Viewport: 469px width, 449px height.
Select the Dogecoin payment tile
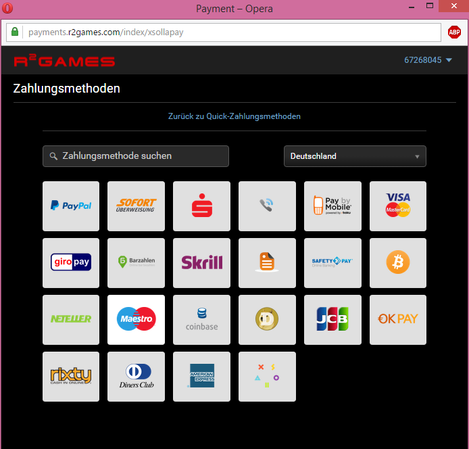click(x=267, y=320)
